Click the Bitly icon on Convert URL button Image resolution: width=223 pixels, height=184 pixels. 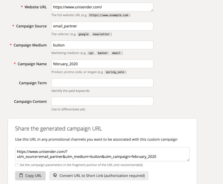[x=55, y=175]
